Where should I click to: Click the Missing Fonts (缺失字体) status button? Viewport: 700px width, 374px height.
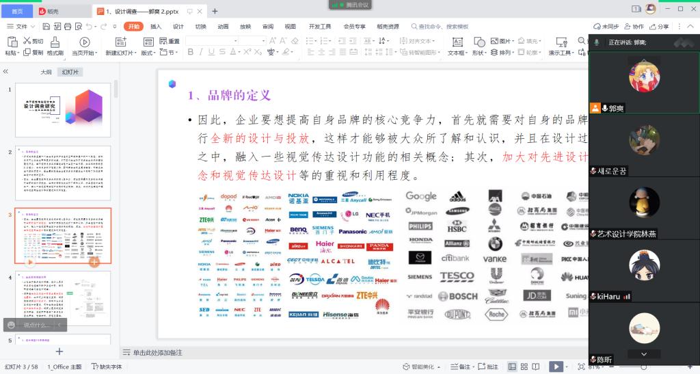107,366
